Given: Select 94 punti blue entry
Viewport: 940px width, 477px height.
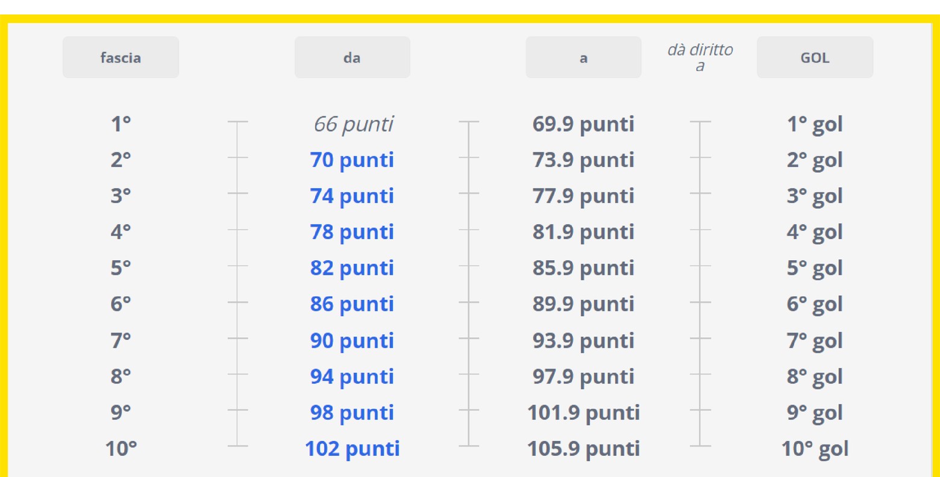Looking at the screenshot, I should [352, 377].
